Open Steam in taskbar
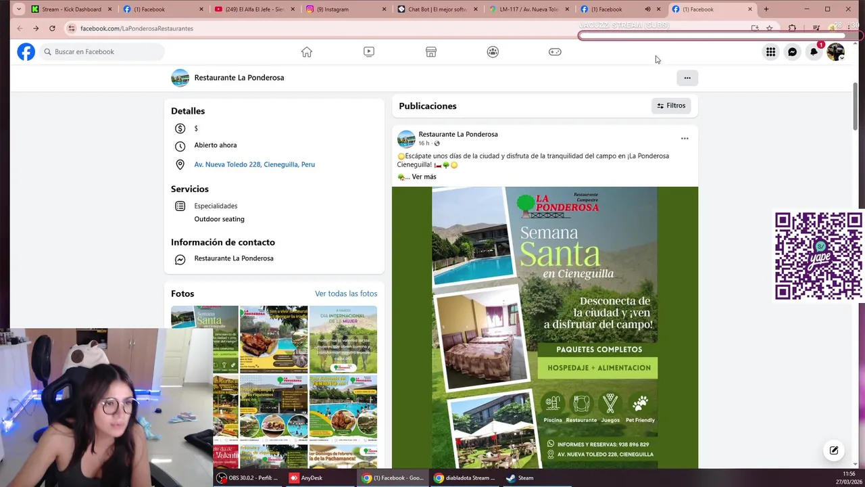Screen dimensions: 865x487 tap(520, 478)
